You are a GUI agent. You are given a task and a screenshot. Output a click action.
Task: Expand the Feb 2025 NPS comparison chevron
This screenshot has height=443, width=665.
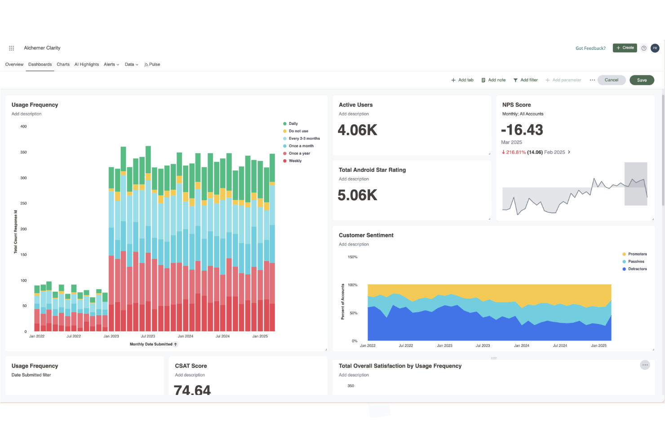(569, 152)
